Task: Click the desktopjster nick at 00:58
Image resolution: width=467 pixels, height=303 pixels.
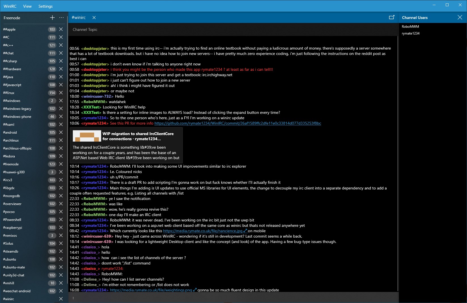Action: (95, 69)
